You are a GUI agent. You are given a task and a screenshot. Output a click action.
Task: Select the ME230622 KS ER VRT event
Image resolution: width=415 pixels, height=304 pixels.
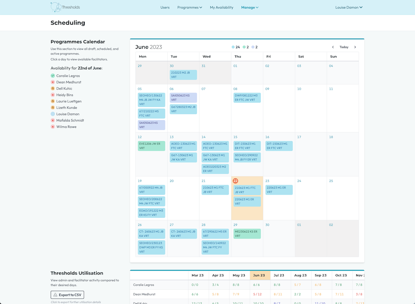pos(247,233)
